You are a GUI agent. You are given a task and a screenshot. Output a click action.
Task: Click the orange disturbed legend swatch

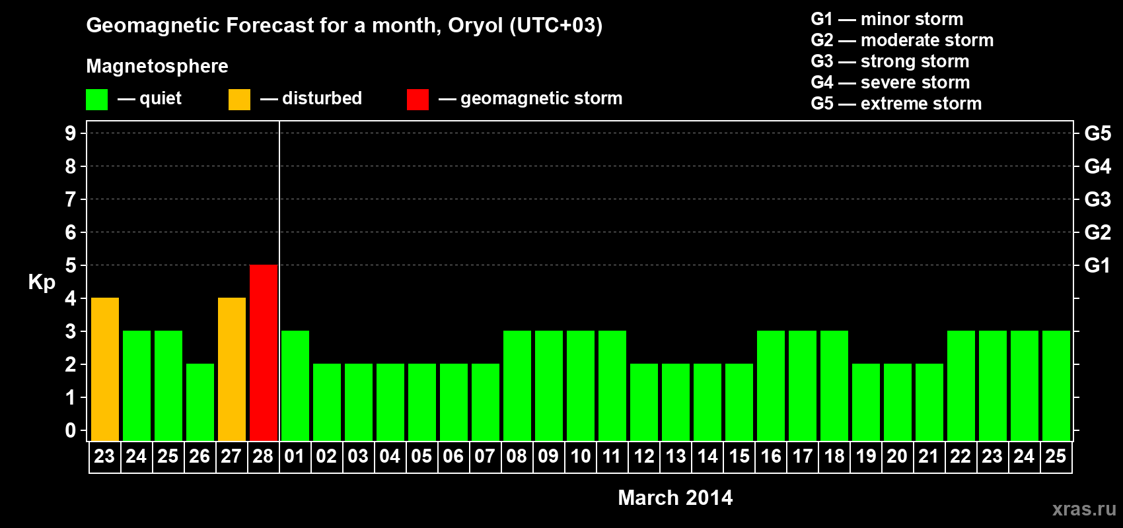(239, 100)
